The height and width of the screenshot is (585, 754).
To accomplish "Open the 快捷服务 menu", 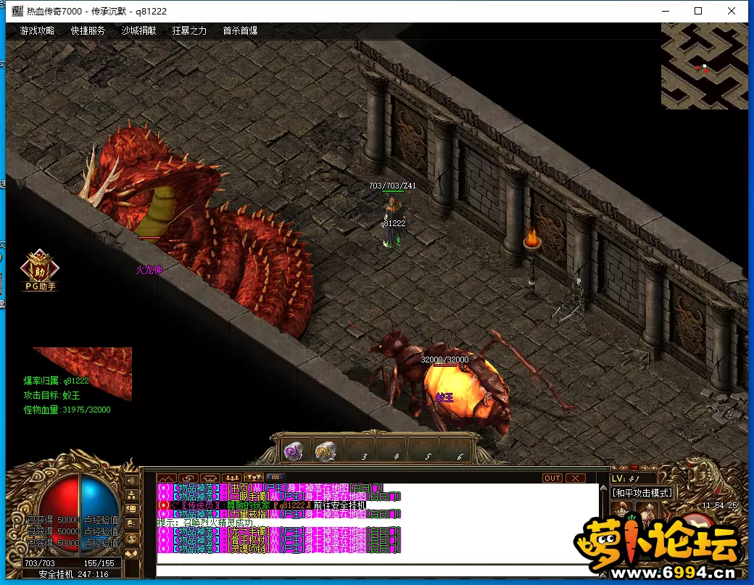I will click(x=88, y=30).
